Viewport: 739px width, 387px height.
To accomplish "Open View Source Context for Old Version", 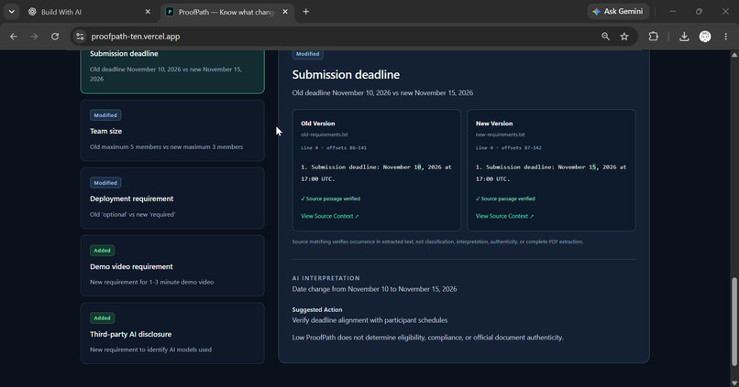I will point(329,216).
